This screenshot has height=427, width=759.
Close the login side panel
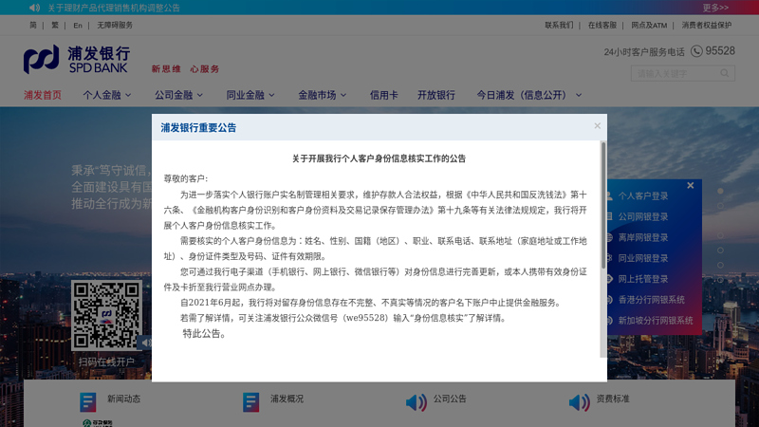[691, 185]
